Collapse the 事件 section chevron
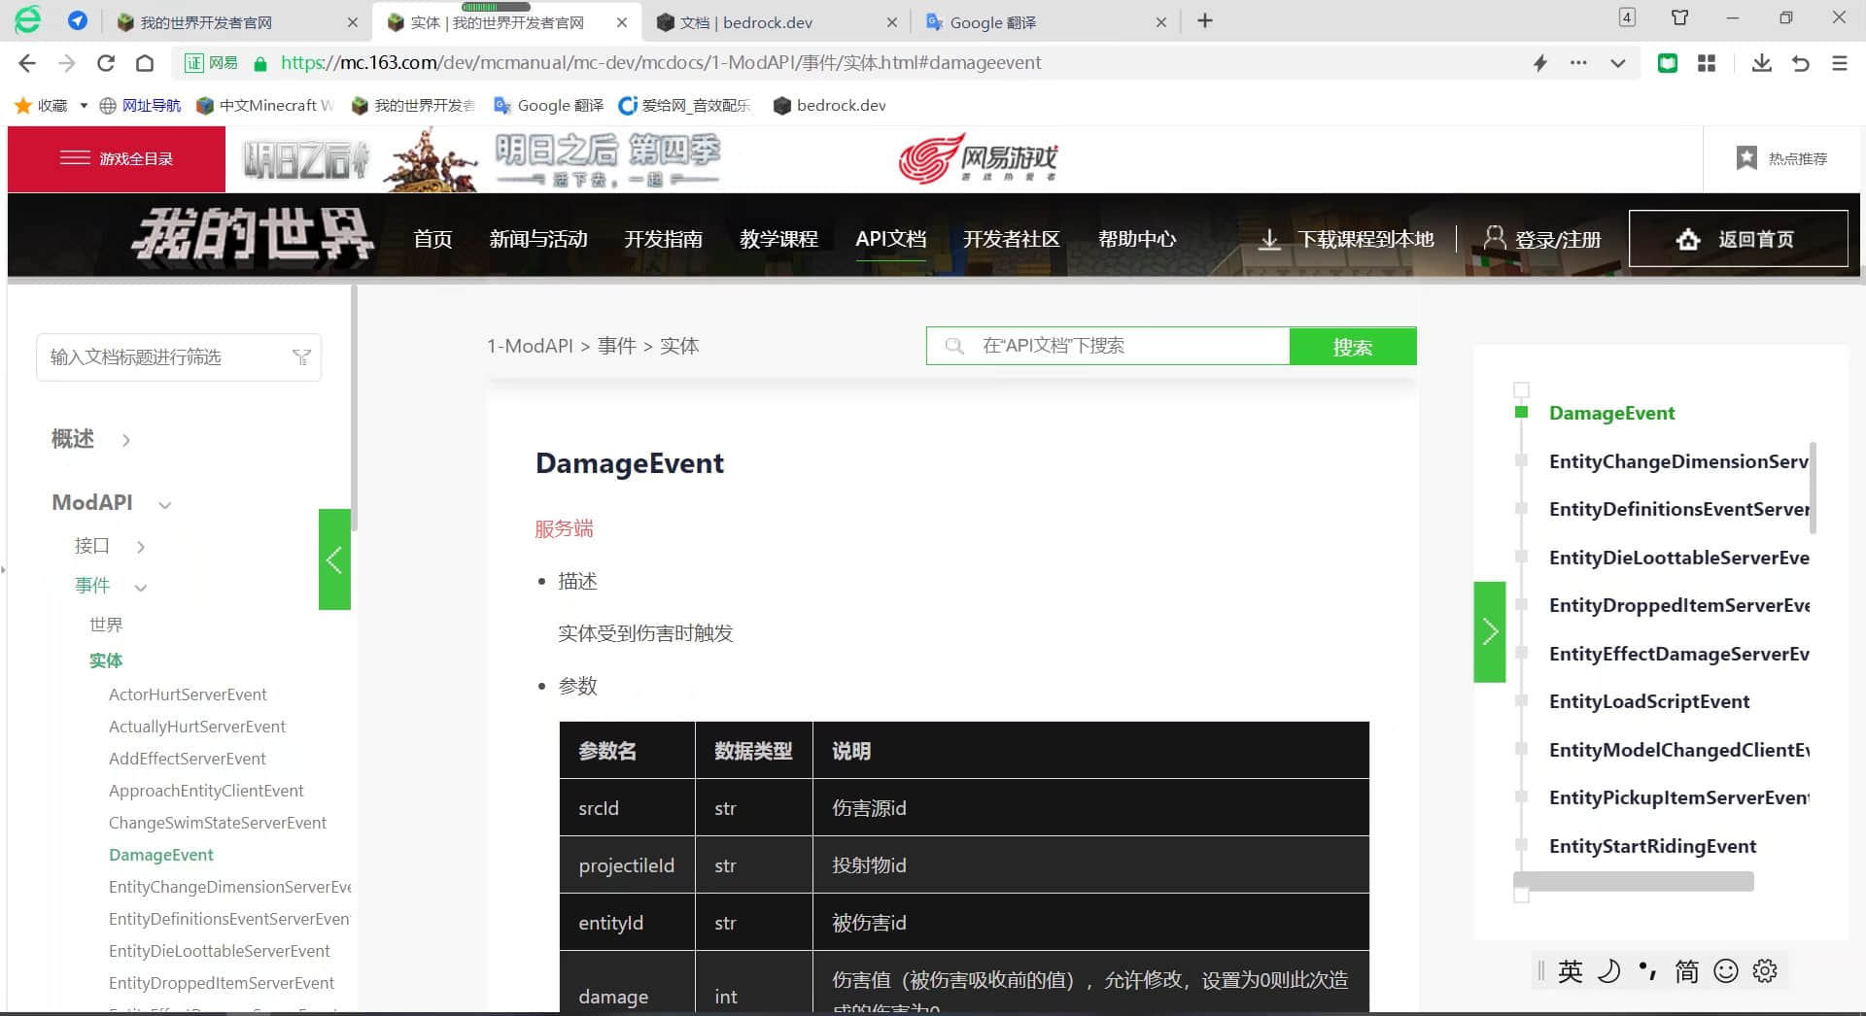This screenshot has width=1866, height=1016. point(141,587)
